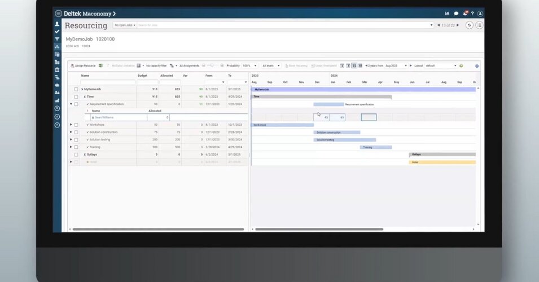Check the MyDemoJob row checkbox

pos(76,89)
